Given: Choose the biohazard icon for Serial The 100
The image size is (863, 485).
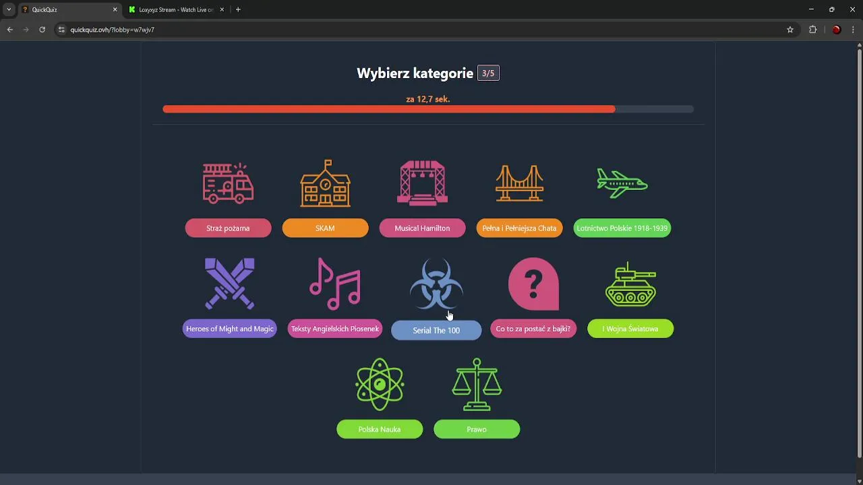Looking at the screenshot, I should tap(436, 284).
